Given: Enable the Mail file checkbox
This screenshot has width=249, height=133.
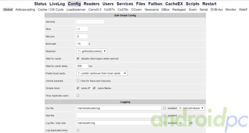Looking at the screenshot, I should [x=165, y=115].
